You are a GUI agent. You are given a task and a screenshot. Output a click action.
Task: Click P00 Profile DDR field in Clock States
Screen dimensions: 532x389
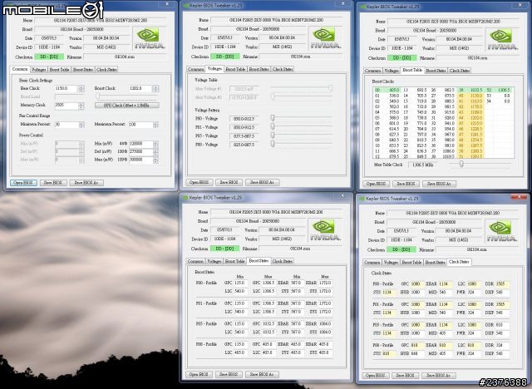click(x=502, y=284)
